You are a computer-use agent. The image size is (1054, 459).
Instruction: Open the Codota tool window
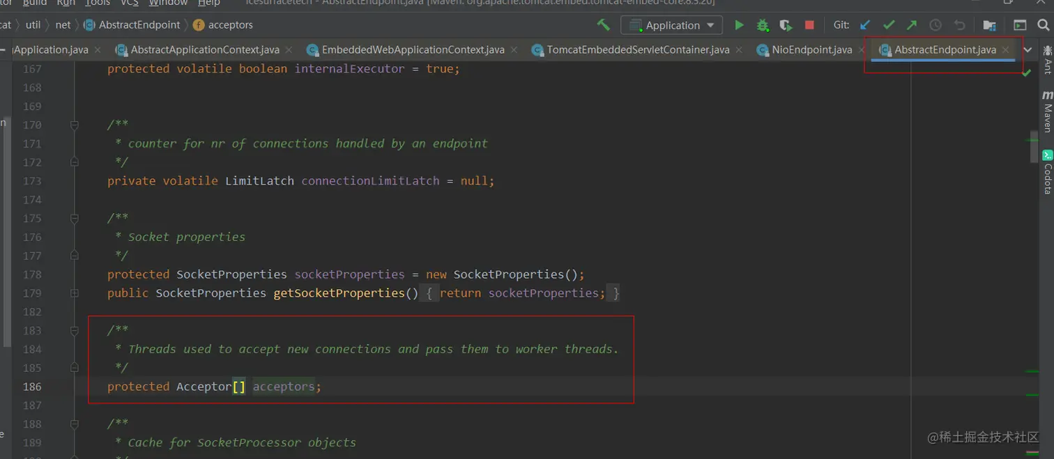[1047, 172]
